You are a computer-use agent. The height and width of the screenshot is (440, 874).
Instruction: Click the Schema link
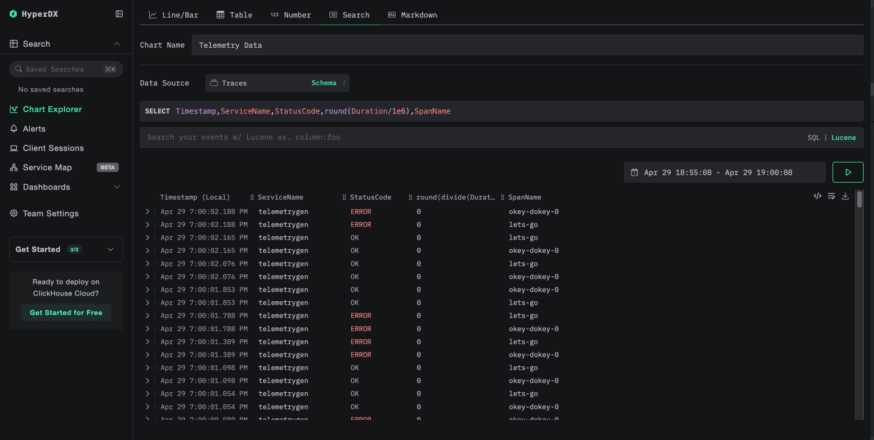pos(324,83)
